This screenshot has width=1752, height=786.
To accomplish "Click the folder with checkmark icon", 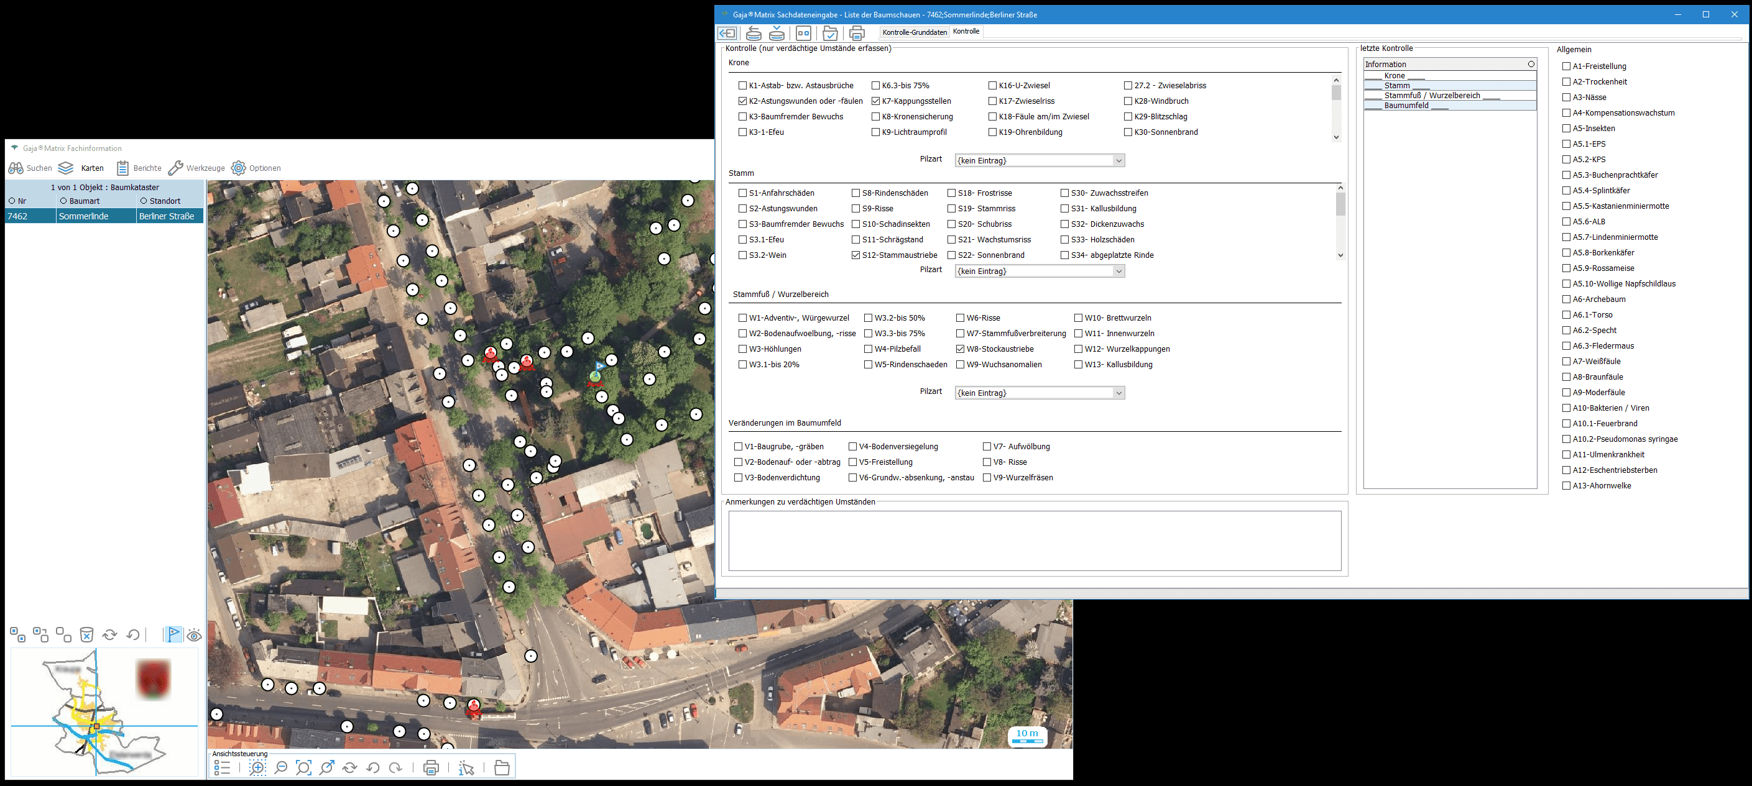I will [x=830, y=33].
